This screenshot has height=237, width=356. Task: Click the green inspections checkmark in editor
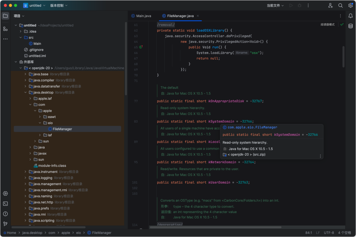342,24
